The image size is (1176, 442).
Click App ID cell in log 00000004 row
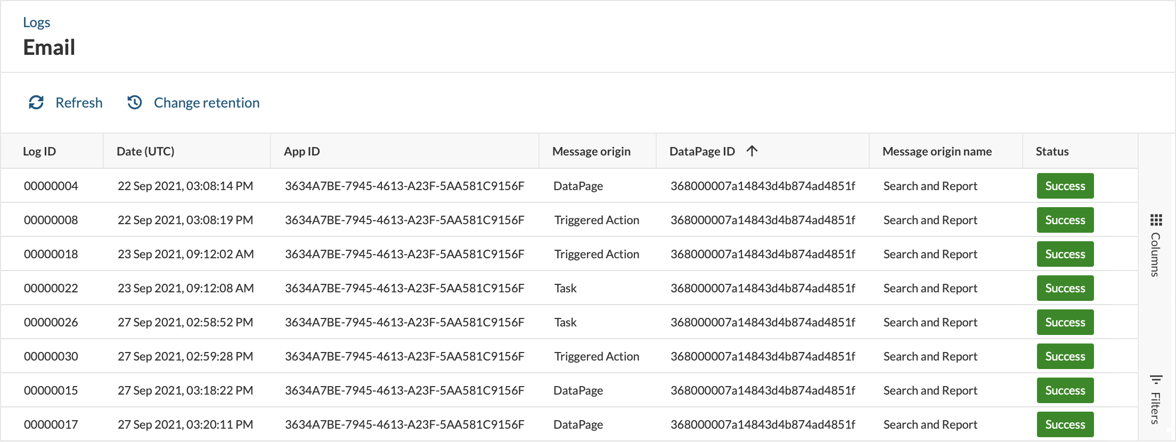pyautogui.click(x=405, y=186)
